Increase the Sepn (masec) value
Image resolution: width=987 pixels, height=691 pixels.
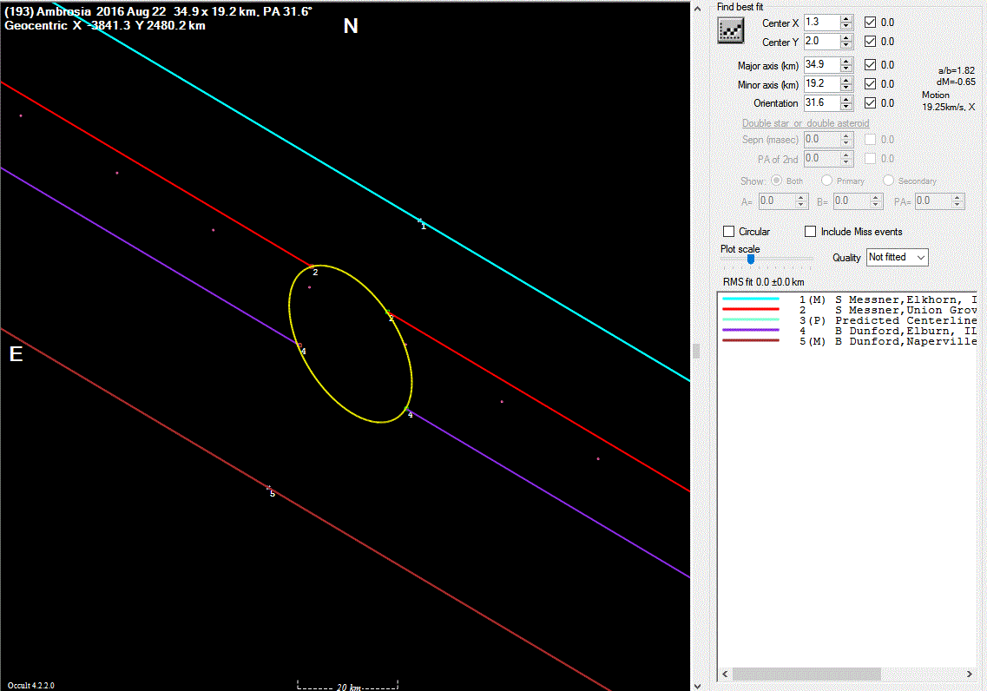[846, 136]
